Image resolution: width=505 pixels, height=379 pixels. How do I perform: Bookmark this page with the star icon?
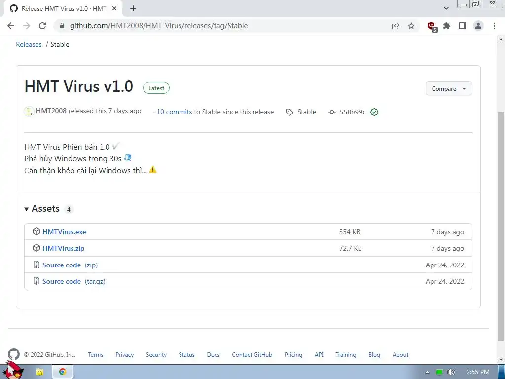pyautogui.click(x=411, y=26)
